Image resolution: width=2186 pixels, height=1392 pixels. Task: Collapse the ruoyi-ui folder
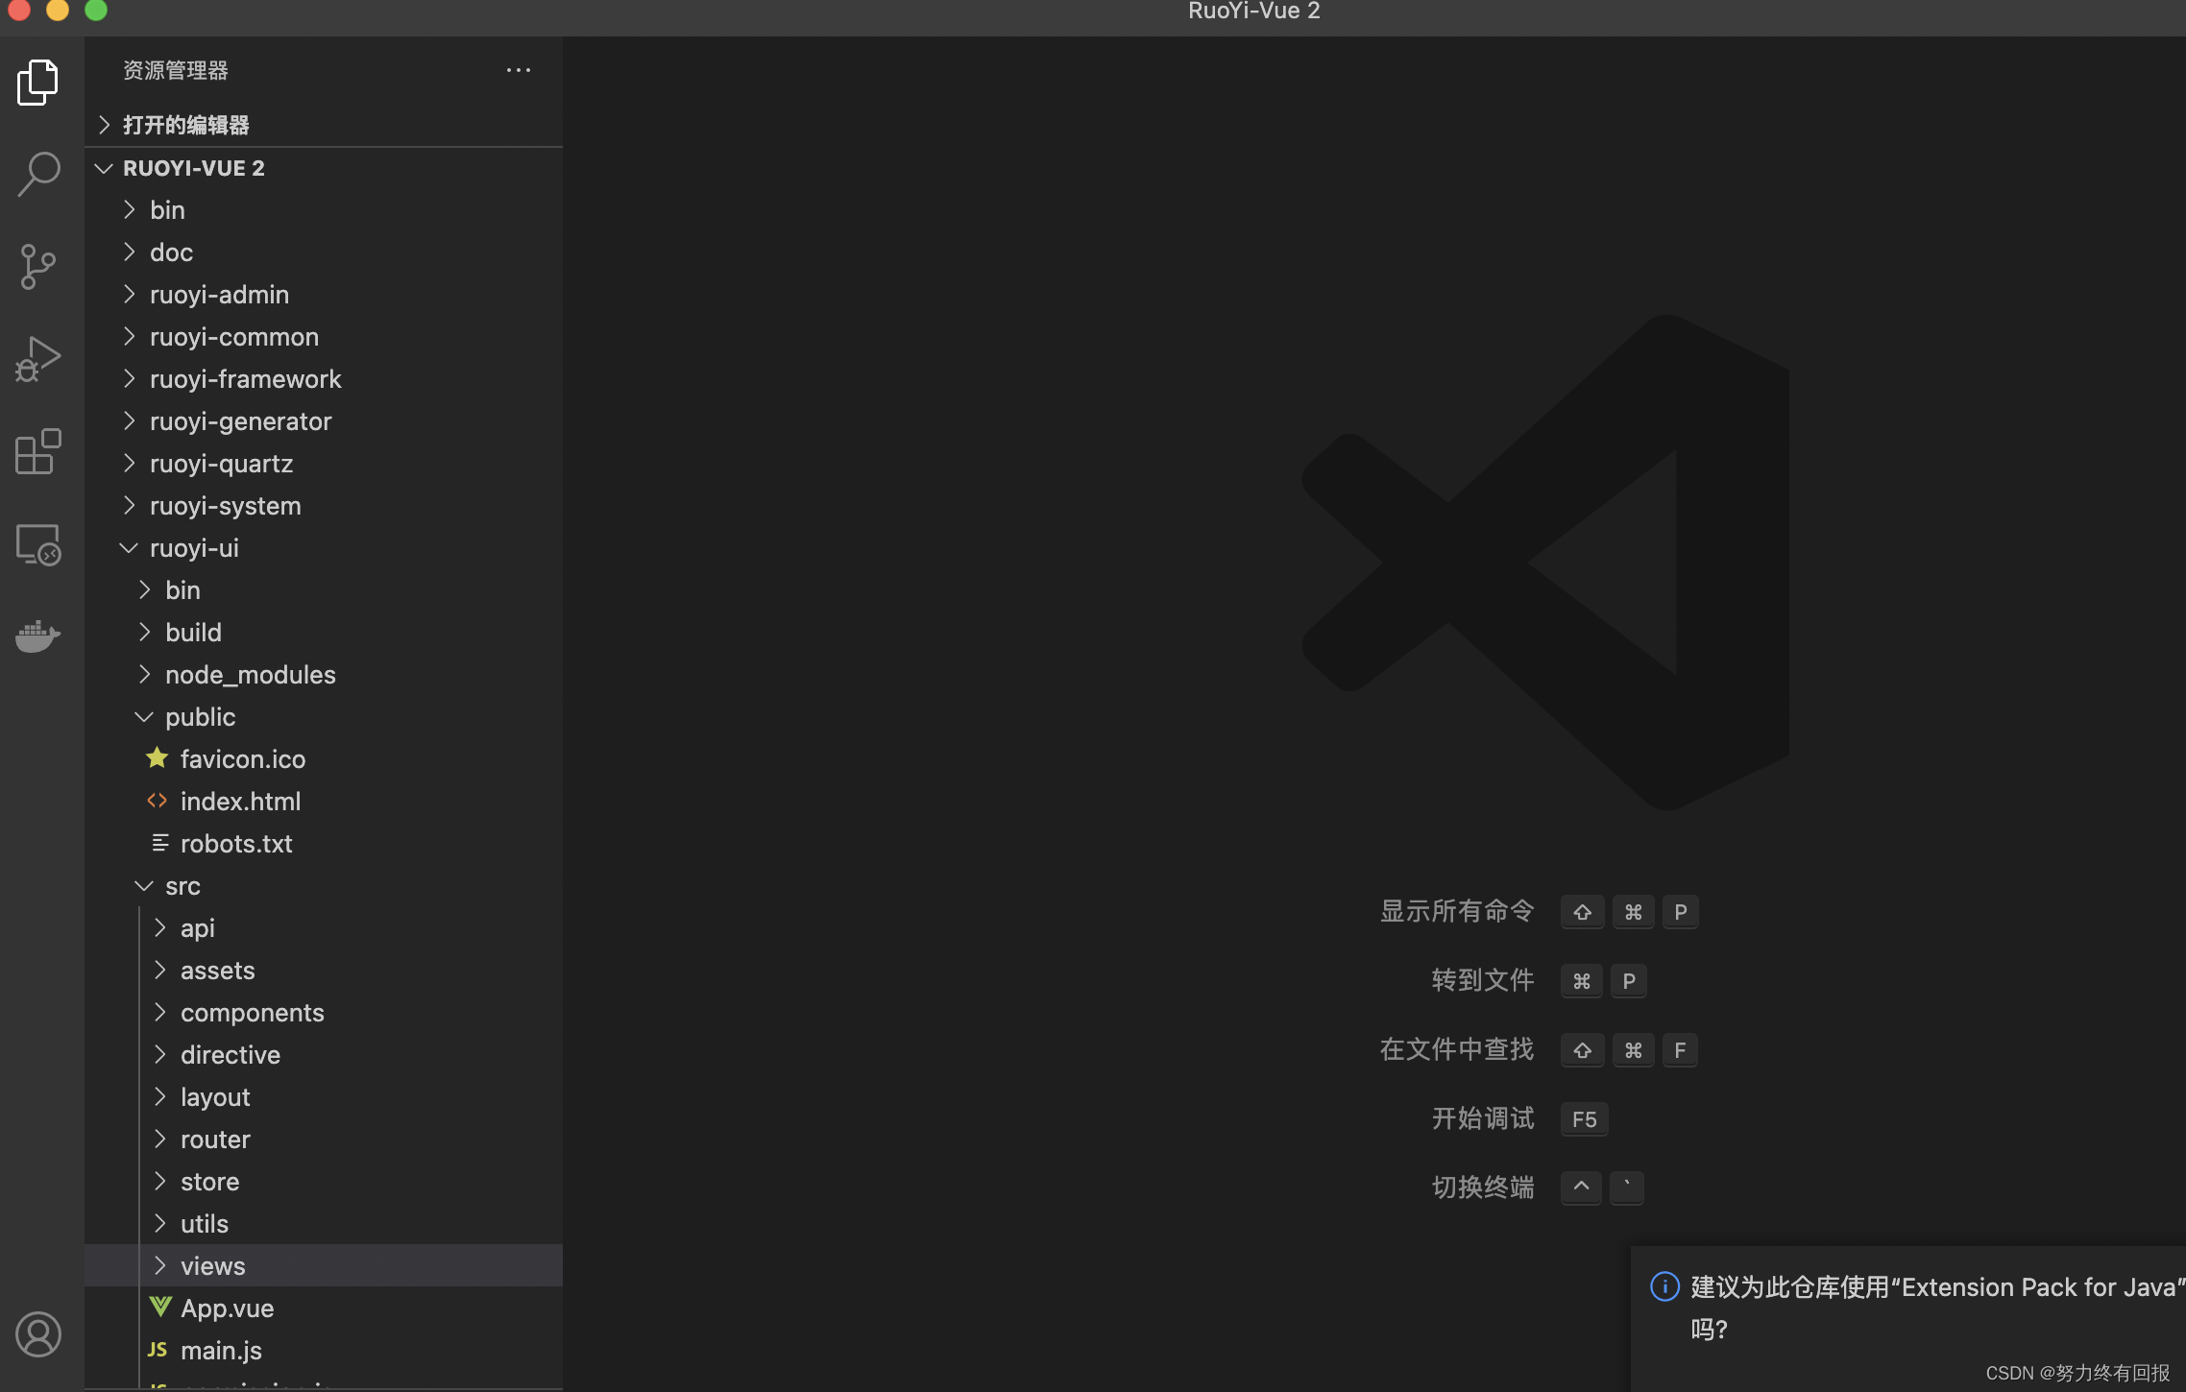[324, 548]
